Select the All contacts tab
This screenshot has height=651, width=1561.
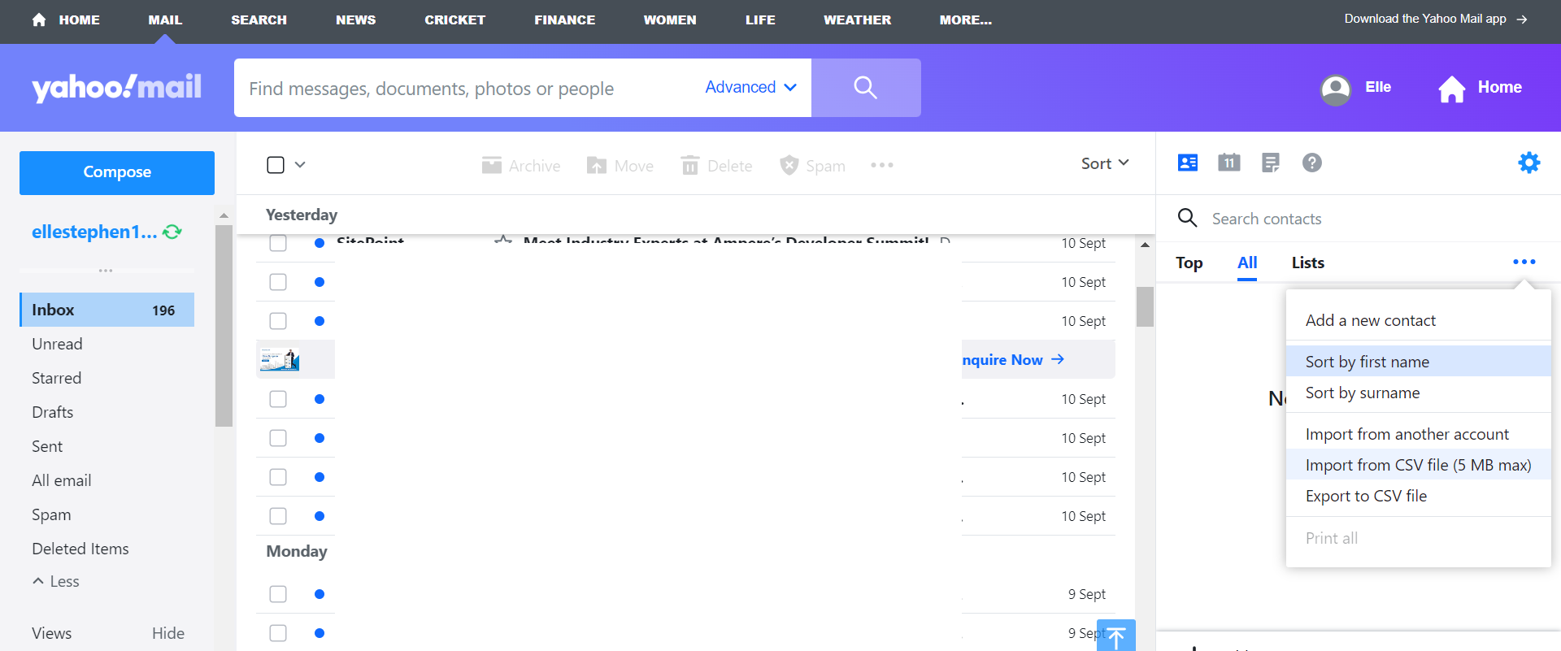[1247, 263]
